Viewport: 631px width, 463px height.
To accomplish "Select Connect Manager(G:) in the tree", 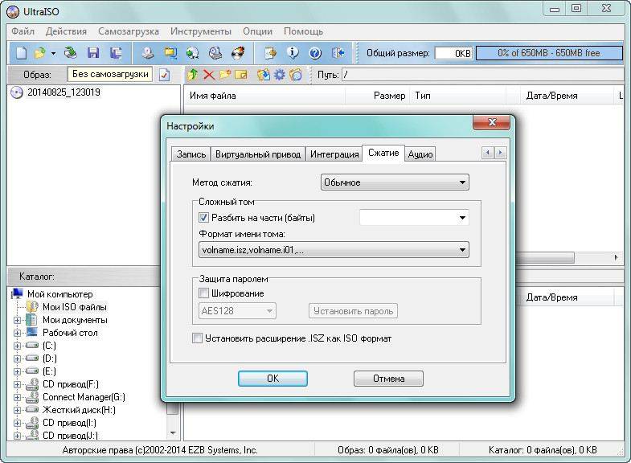I will 84,397.
